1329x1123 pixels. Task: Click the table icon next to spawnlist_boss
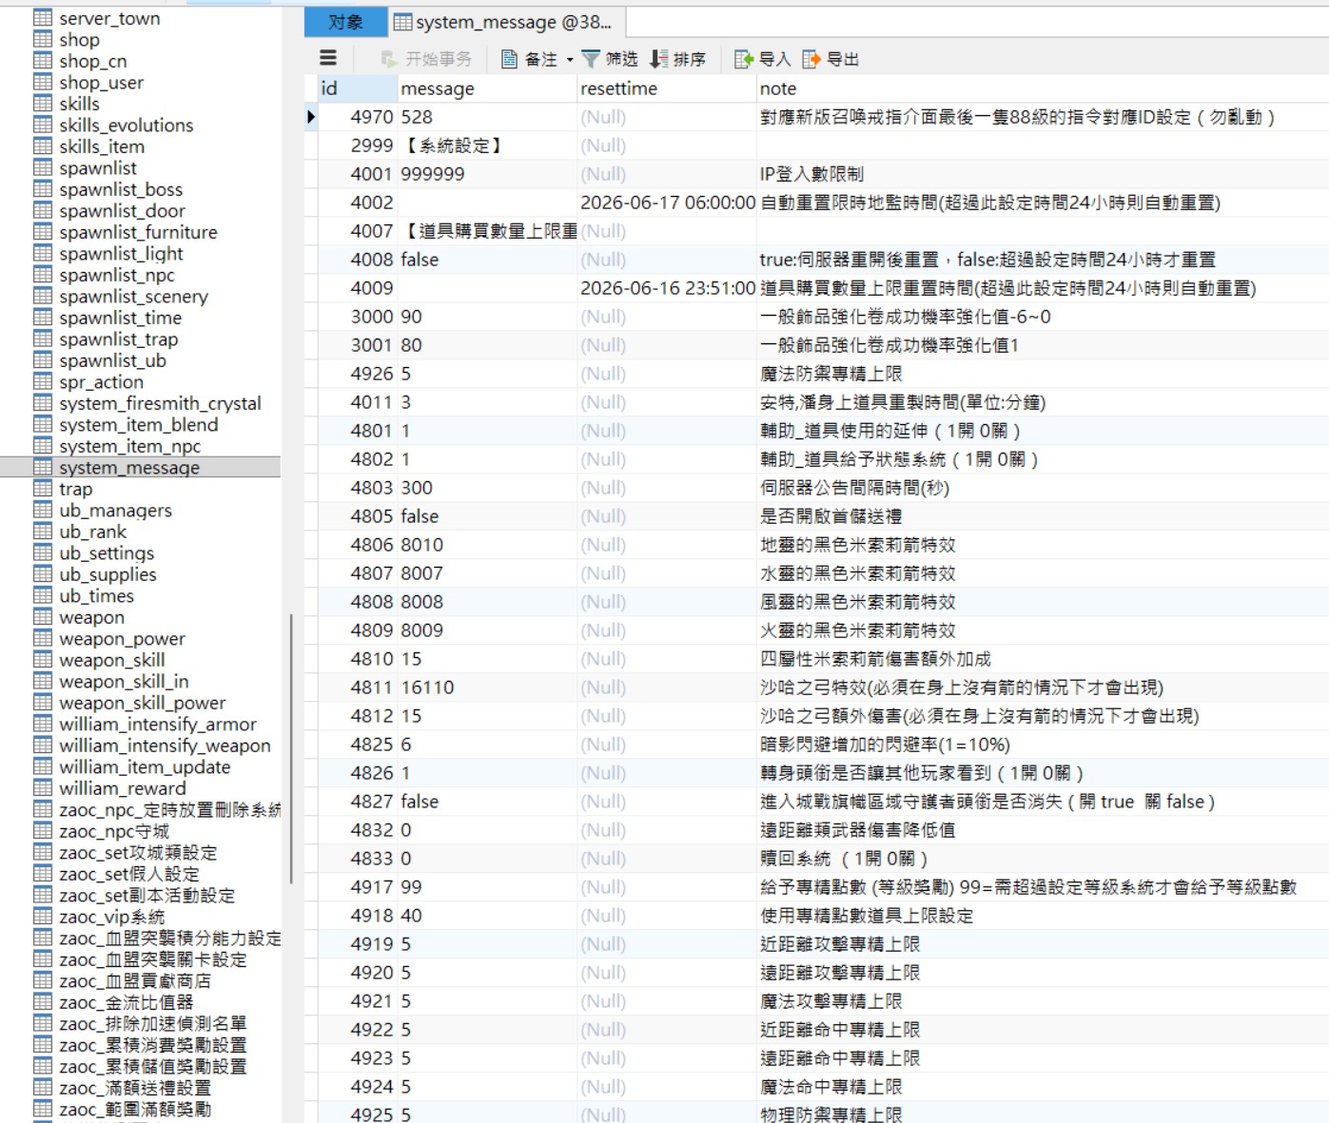click(43, 189)
